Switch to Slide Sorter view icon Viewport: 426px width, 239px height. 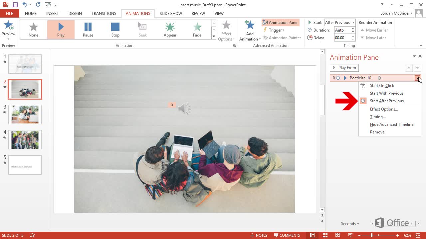(x=325, y=235)
